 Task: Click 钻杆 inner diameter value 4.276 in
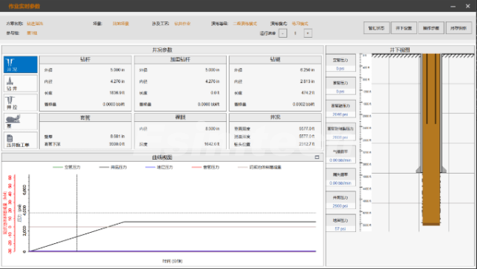(117, 81)
